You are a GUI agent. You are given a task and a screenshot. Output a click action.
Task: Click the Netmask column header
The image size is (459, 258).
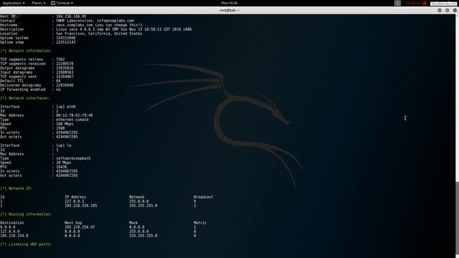(x=137, y=197)
